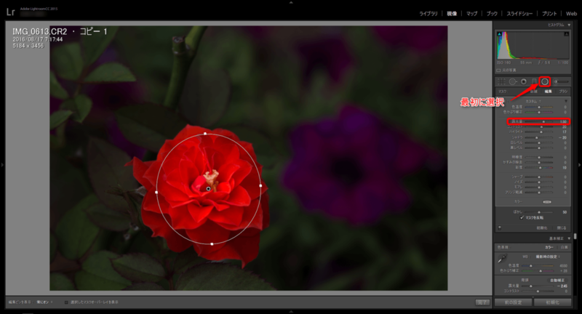
Task: Select the Graduated Filter tool icon
Action: coord(534,81)
